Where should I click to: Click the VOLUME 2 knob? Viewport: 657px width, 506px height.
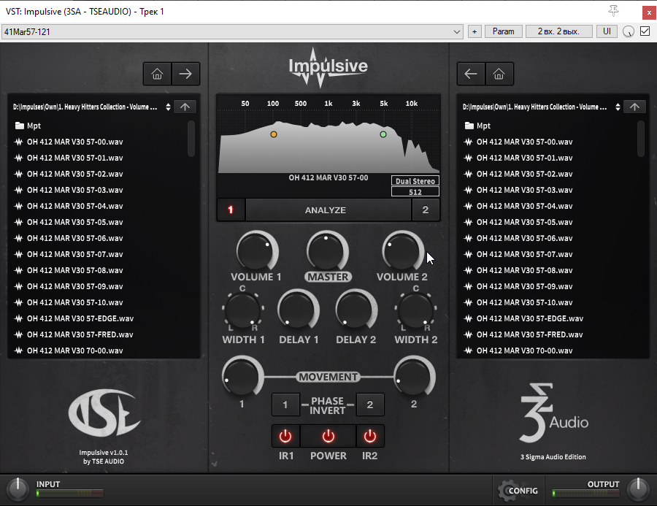[402, 251]
